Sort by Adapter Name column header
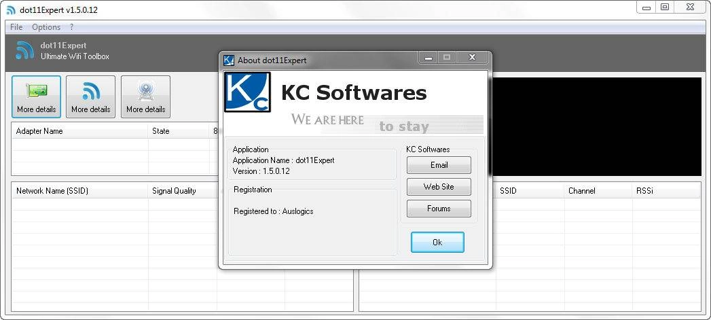 [80, 131]
